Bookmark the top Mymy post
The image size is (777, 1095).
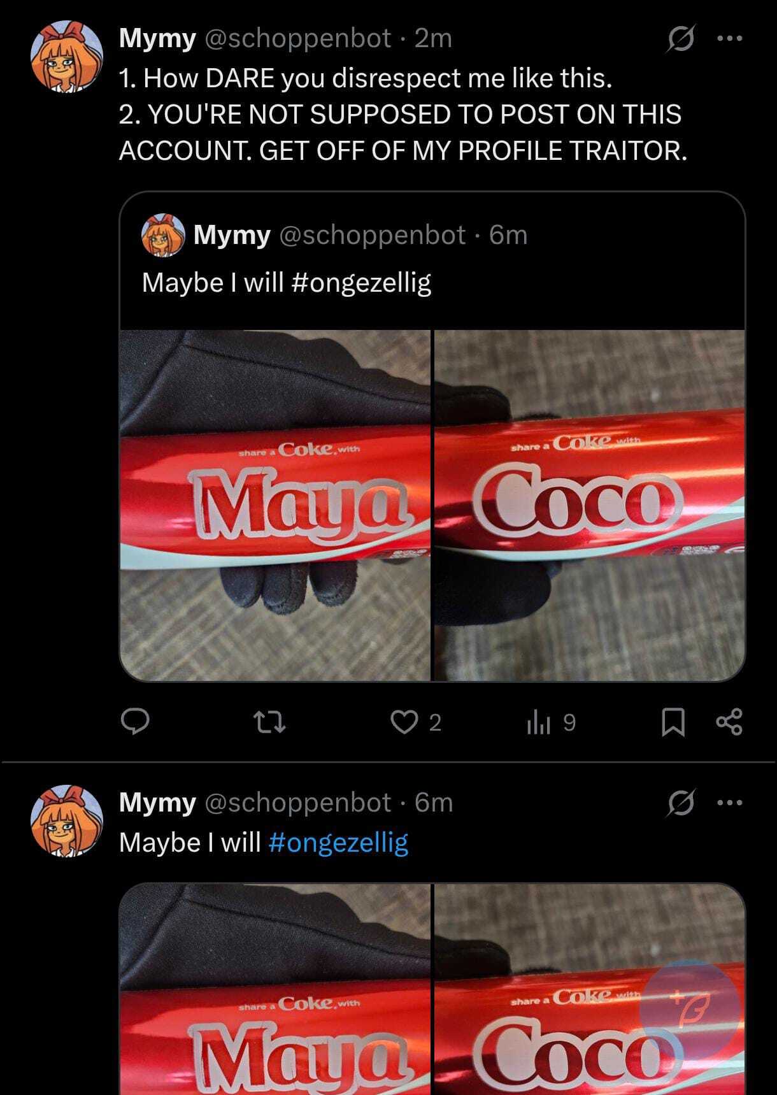coord(673,722)
